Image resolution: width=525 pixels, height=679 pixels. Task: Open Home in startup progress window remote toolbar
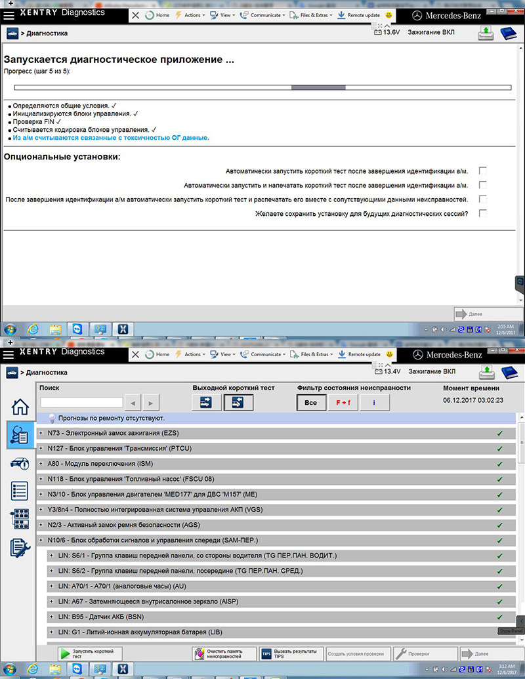click(x=157, y=15)
